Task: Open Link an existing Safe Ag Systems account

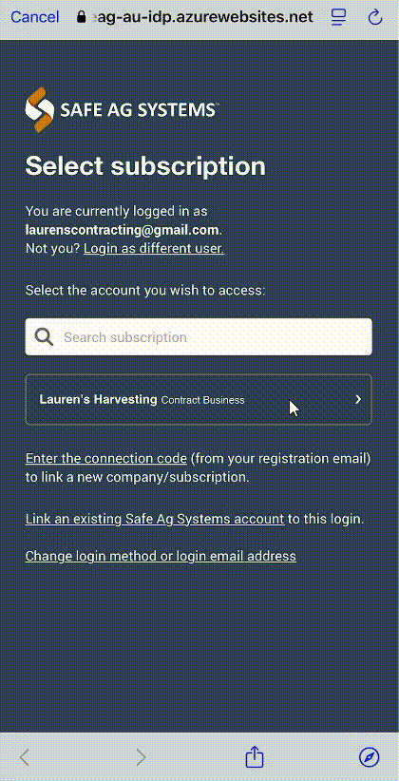Action: pos(155,519)
